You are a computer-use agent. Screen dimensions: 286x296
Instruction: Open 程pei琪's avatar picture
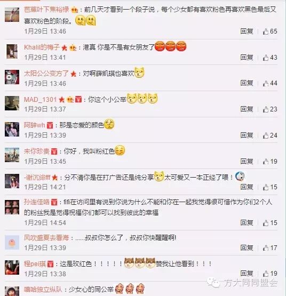point(12,267)
